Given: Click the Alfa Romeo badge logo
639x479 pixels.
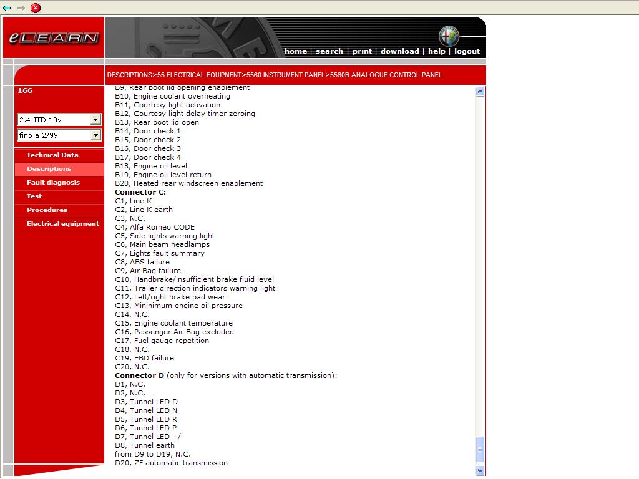Looking at the screenshot, I should point(448,36).
